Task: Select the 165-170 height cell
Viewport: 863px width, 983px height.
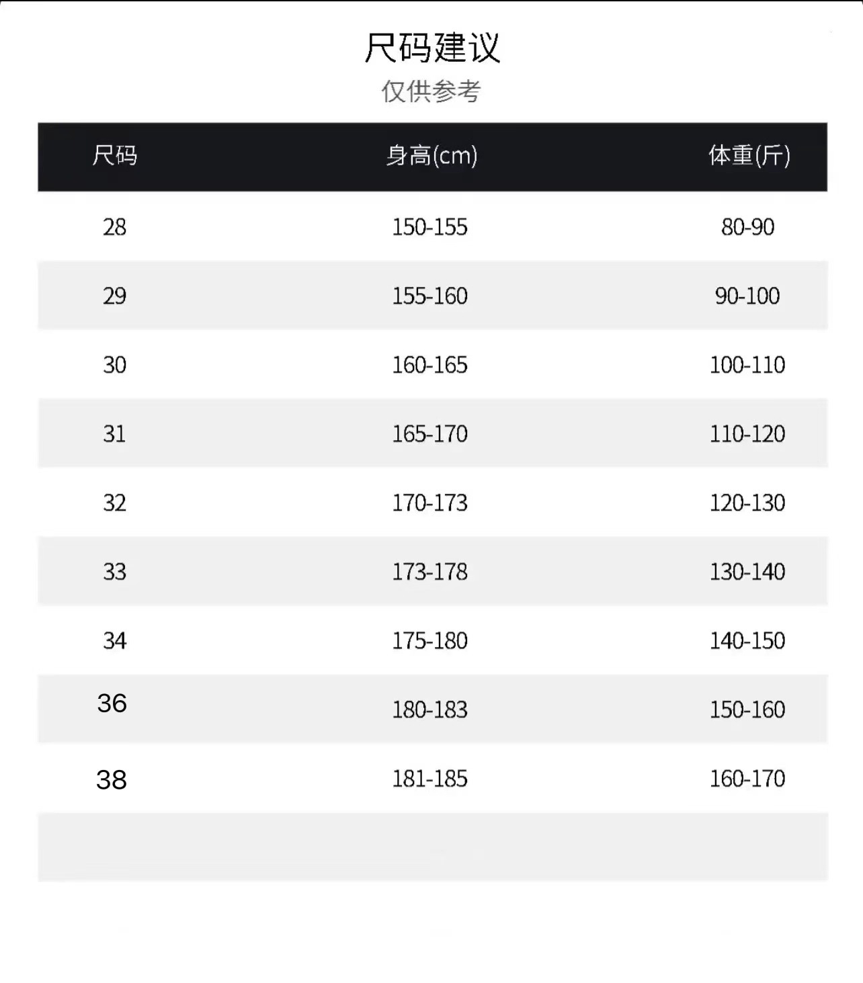Action: [x=429, y=434]
